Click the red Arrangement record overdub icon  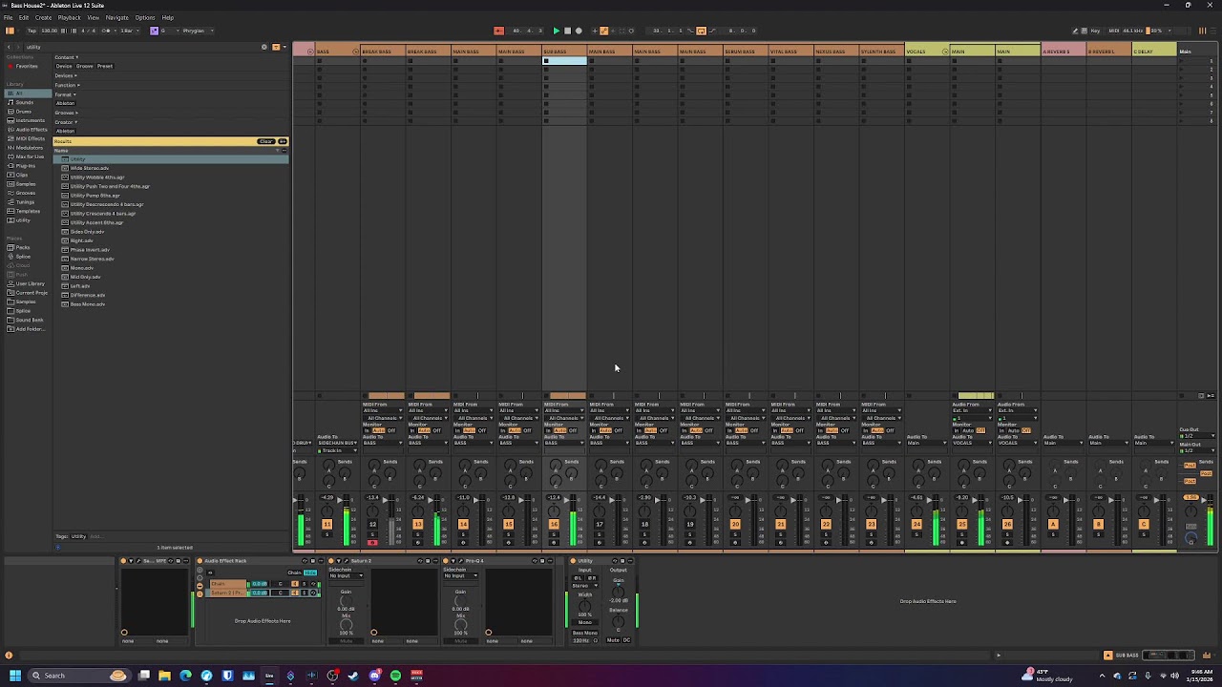point(498,31)
